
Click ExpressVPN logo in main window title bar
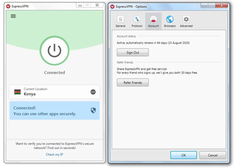8,6
